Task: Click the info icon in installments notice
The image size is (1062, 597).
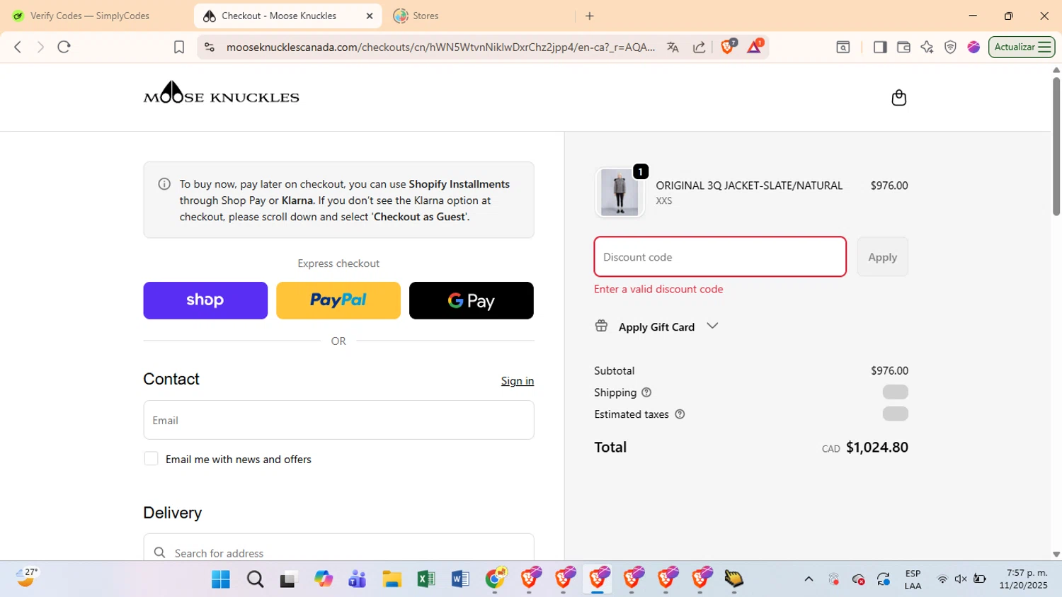Action: (x=164, y=184)
